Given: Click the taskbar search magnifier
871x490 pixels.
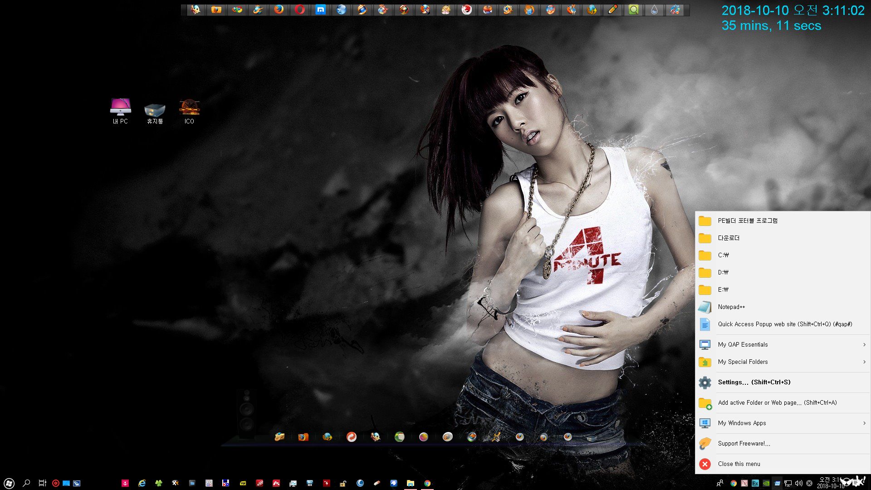Looking at the screenshot, I should [x=26, y=483].
